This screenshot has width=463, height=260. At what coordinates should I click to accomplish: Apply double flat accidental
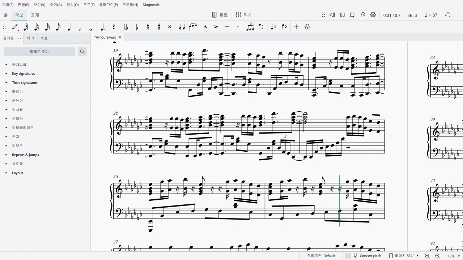point(126,27)
